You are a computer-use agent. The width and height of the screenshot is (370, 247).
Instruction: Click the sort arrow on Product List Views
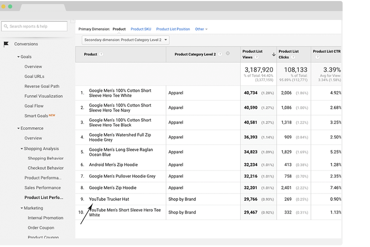[274, 54]
